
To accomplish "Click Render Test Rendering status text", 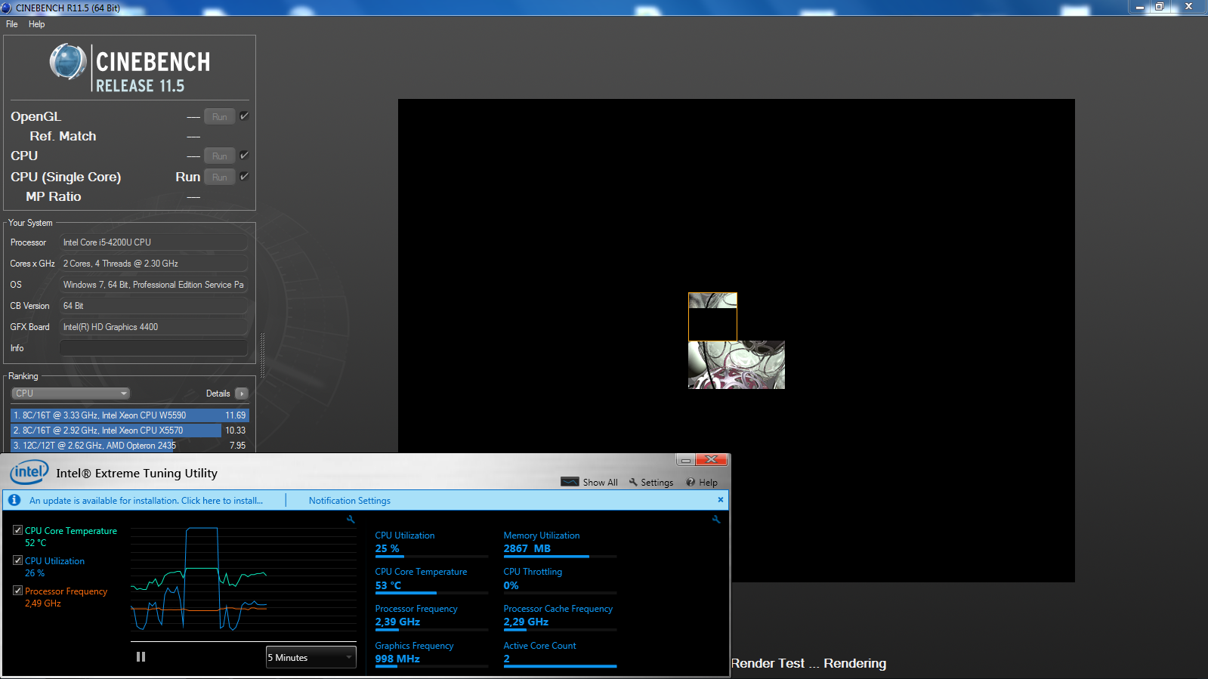I will [x=808, y=663].
